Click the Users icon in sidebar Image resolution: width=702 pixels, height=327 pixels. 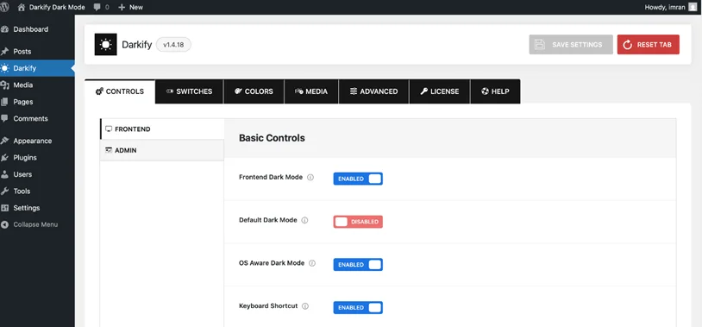[x=4, y=174]
